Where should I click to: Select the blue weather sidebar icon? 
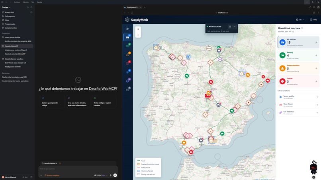tap(127, 72)
